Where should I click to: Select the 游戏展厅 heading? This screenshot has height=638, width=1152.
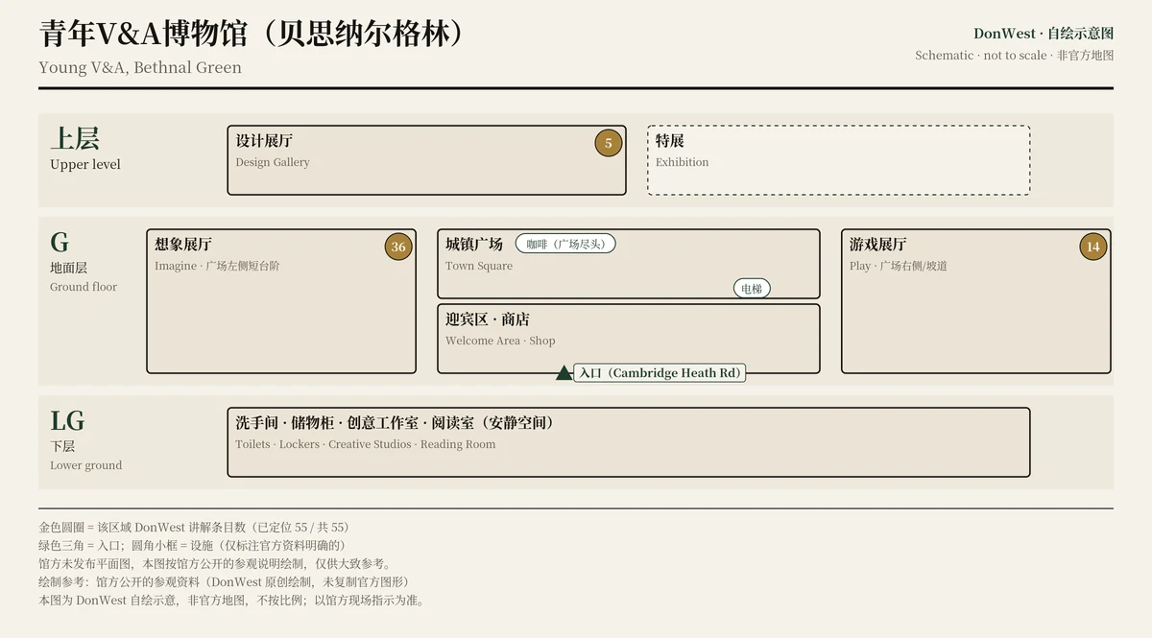click(877, 245)
